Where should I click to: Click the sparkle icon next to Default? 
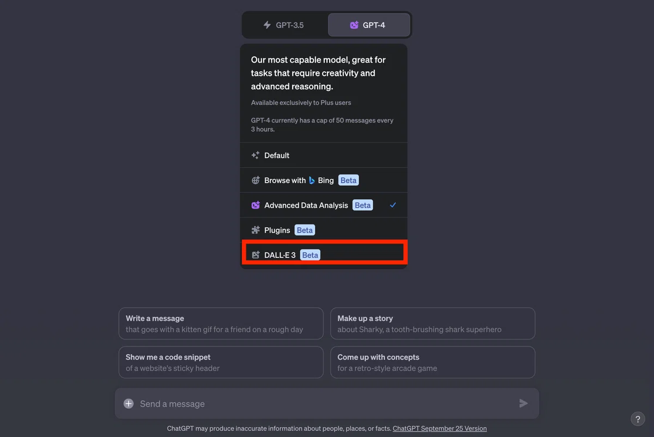click(256, 155)
